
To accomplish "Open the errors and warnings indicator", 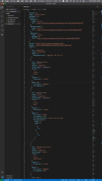I will tap(18, 180).
